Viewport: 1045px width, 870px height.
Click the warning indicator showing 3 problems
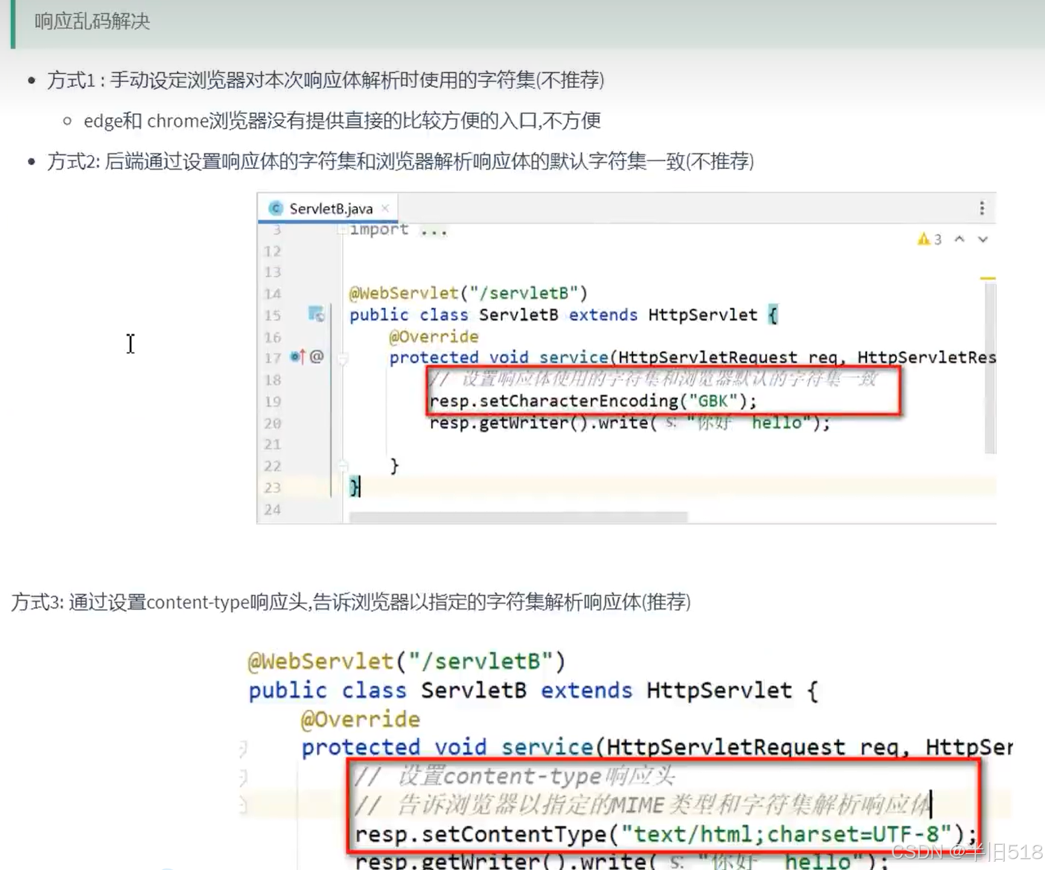click(930, 239)
